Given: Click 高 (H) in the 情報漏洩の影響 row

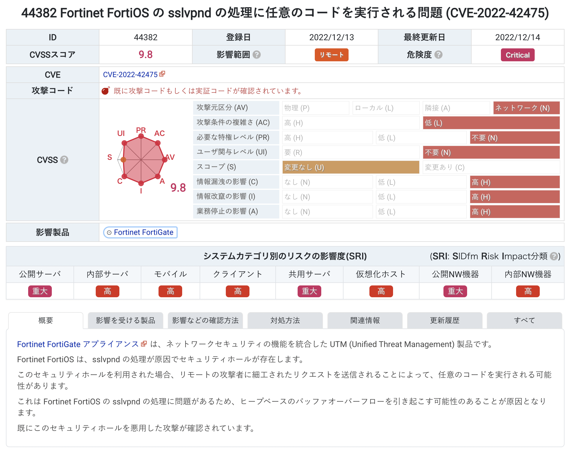Looking at the screenshot, I should 515,182.
